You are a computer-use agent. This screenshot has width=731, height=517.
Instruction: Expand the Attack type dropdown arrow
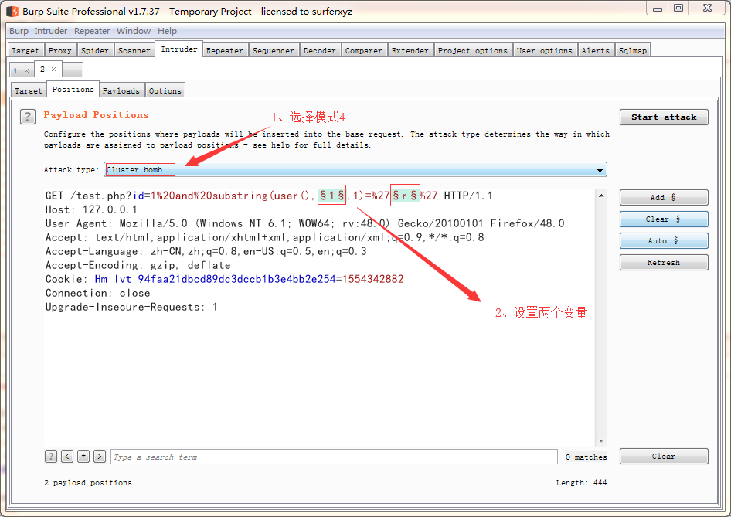600,170
